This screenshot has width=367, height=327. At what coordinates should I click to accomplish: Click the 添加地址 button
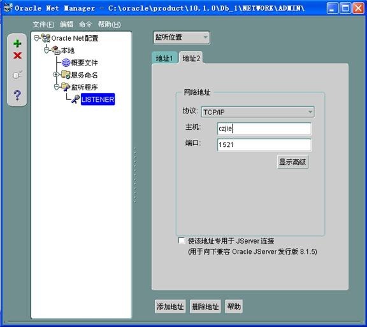(x=170, y=307)
